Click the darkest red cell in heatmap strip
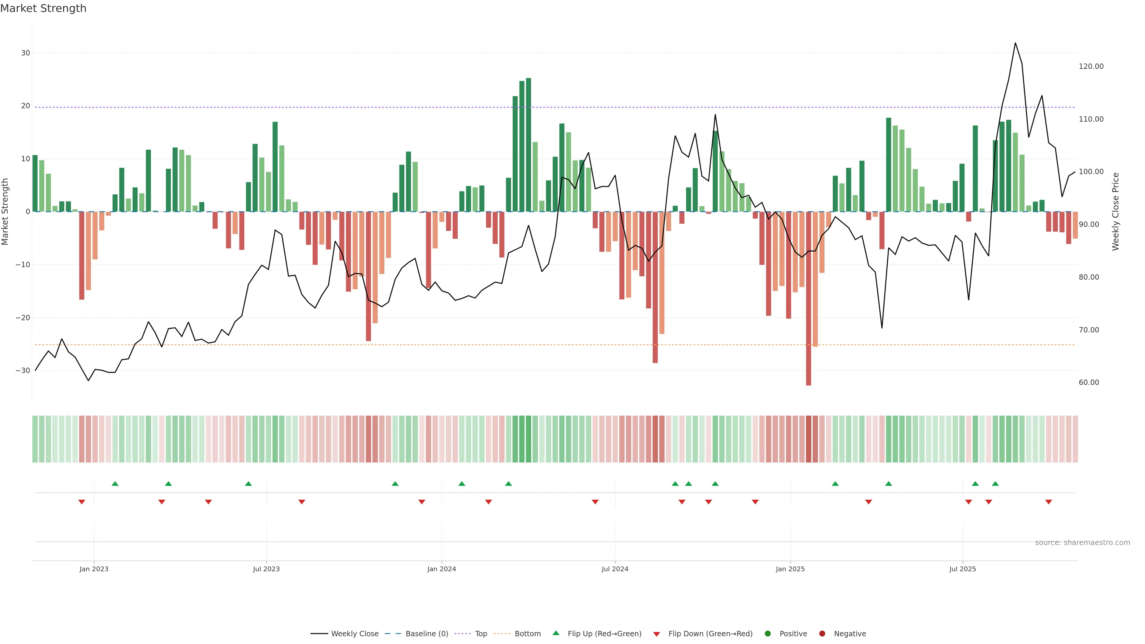The image size is (1145, 644). [x=809, y=439]
